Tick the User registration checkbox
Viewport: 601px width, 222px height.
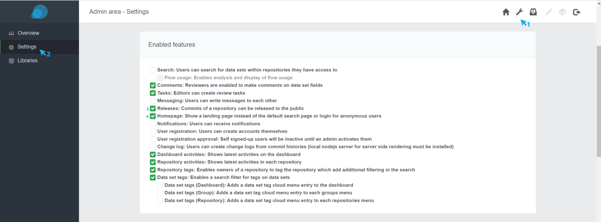point(153,131)
